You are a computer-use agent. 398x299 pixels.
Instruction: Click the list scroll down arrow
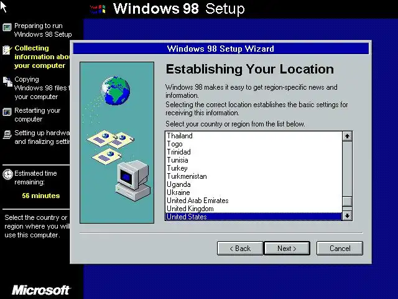point(347,216)
